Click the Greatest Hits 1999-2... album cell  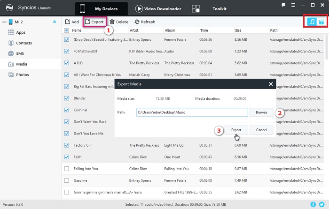click(x=181, y=192)
